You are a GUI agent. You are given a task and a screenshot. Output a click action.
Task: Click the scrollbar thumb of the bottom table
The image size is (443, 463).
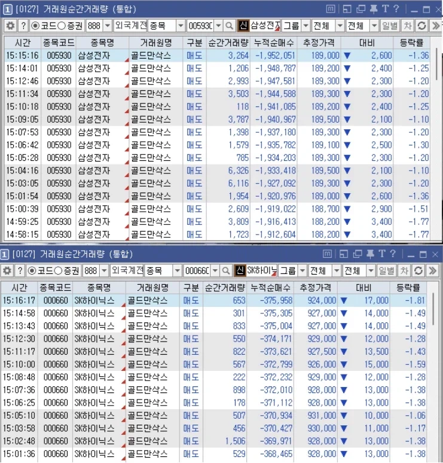click(x=433, y=309)
